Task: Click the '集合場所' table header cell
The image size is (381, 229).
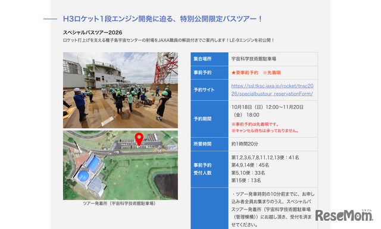Action: (210, 59)
